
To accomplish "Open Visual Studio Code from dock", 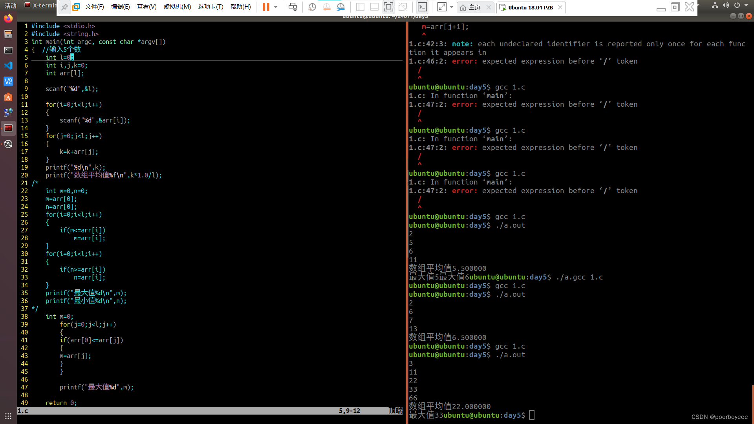I will 8,66.
